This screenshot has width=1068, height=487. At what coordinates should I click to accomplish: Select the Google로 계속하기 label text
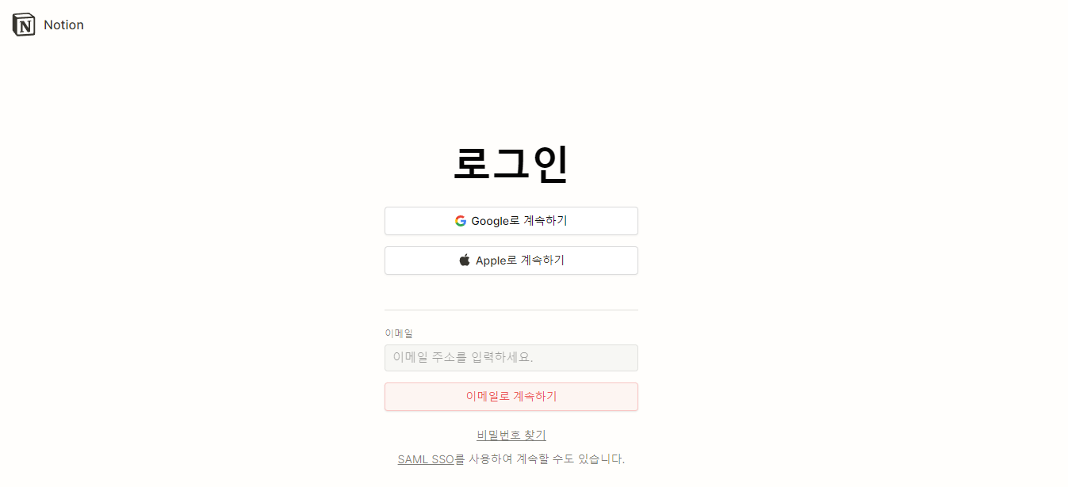pyautogui.click(x=519, y=221)
